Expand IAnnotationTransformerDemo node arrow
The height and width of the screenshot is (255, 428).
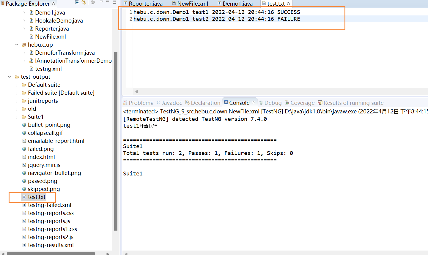click(24, 61)
